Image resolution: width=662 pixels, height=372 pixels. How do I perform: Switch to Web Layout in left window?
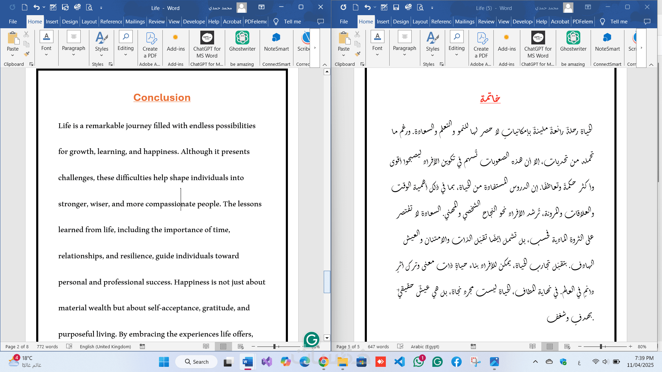[241, 347]
